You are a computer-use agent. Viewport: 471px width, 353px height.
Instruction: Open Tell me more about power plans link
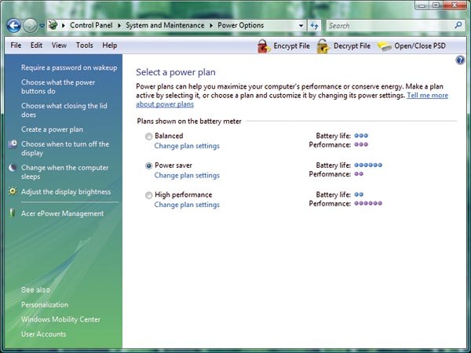tap(427, 95)
